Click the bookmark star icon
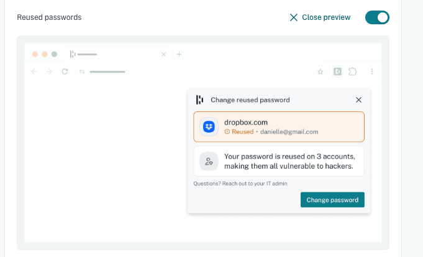 [x=321, y=72]
